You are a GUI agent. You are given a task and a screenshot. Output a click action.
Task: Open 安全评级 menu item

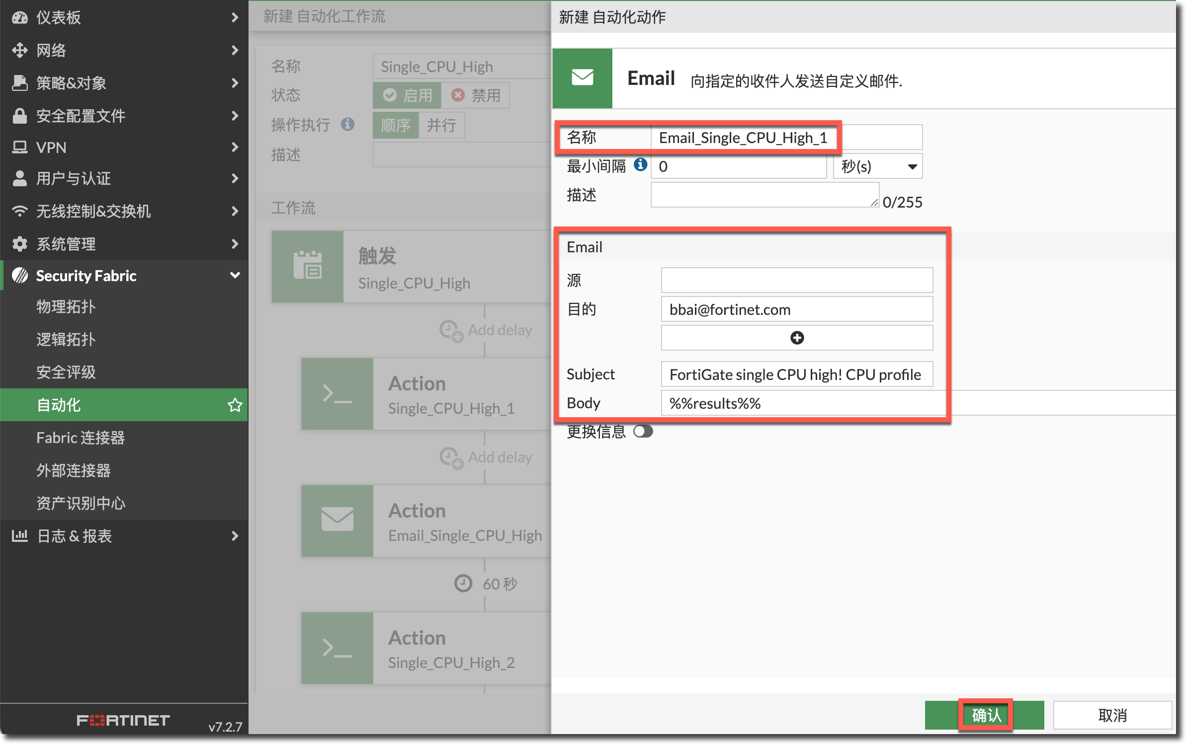(x=66, y=372)
